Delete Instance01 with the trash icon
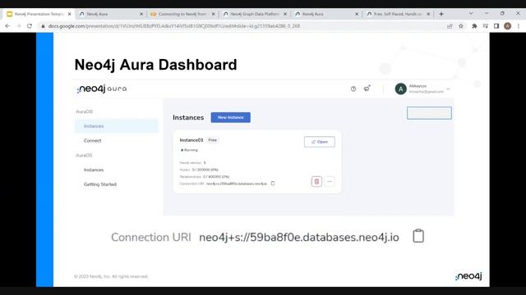The height and width of the screenshot is (295, 526). [316, 182]
